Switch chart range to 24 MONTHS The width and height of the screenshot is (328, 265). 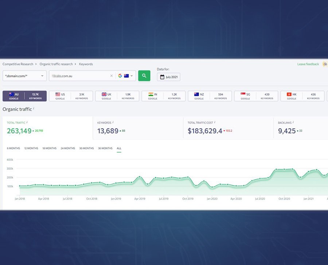68,148
